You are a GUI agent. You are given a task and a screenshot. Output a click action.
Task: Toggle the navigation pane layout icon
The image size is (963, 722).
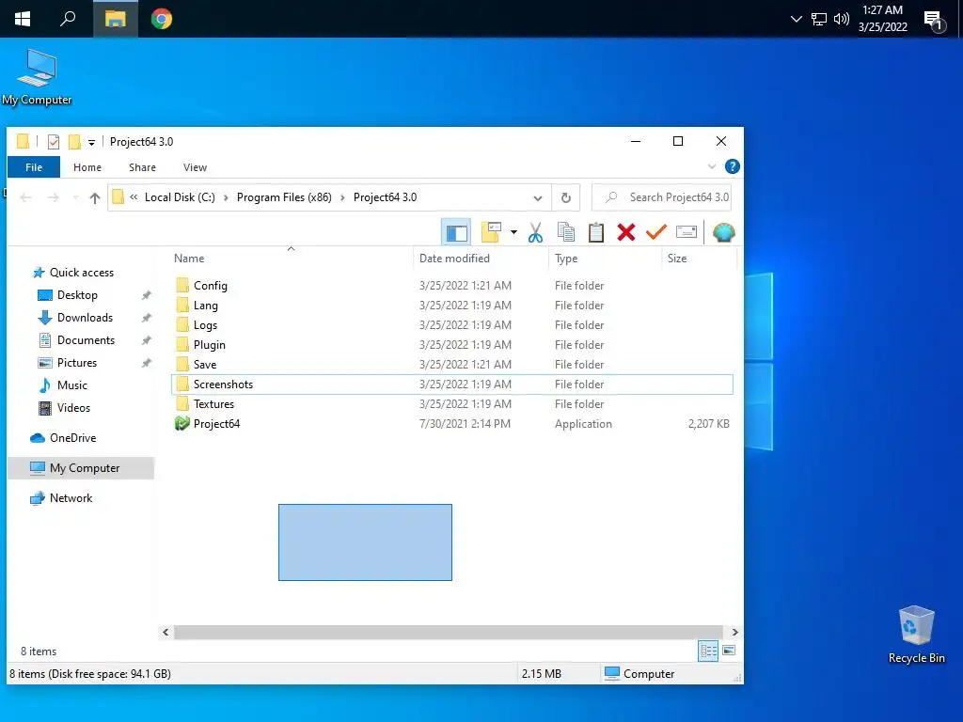(x=456, y=233)
